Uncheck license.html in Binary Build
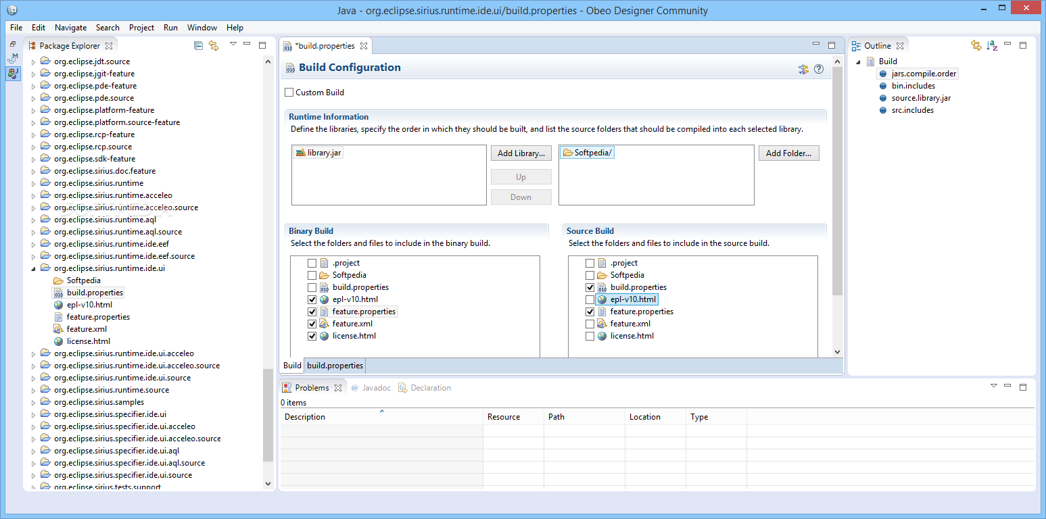The width and height of the screenshot is (1046, 519). coord(312,336)
